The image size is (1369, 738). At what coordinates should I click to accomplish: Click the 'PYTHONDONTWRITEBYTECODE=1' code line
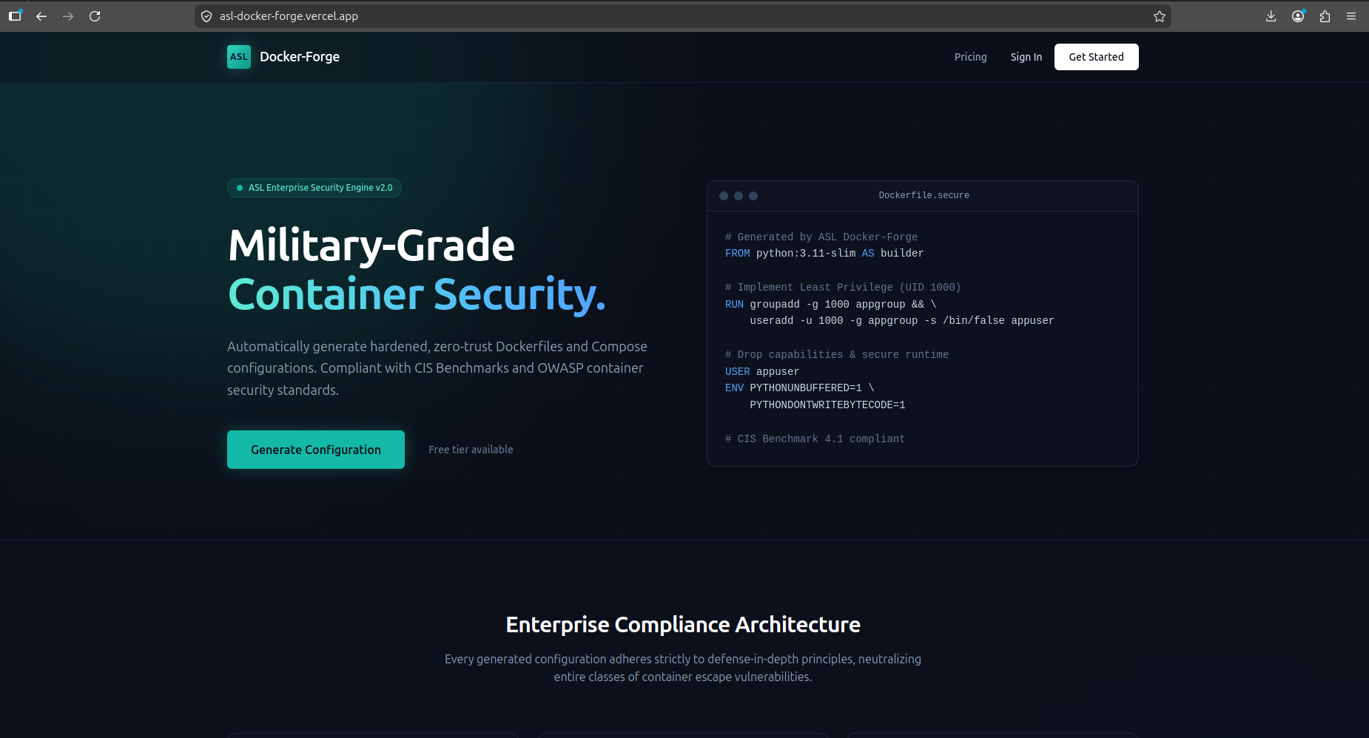pyautogui.click(x=827, y=404)
